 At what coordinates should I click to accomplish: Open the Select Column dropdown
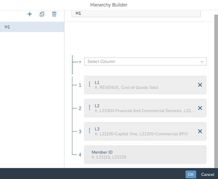pos(146,61)
